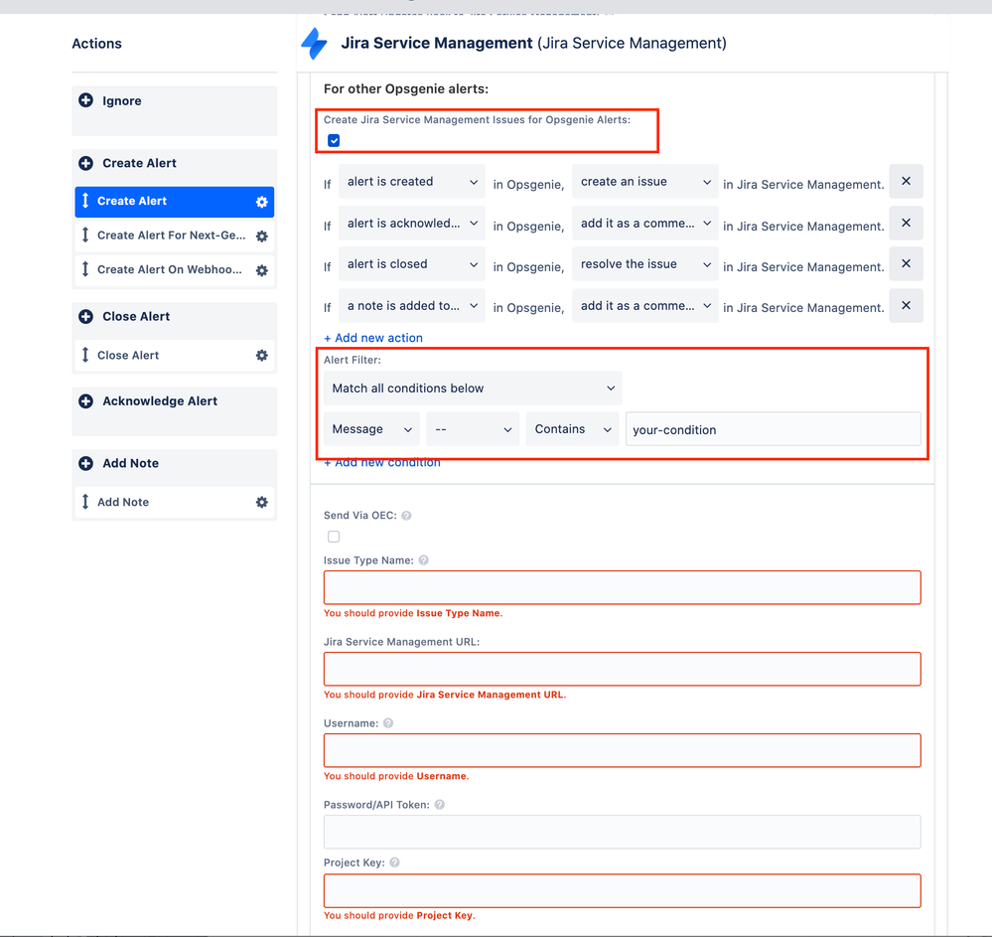Click the reorder handle on Add Note item
The width and height of the screenshot is (992, 937).
85,502
